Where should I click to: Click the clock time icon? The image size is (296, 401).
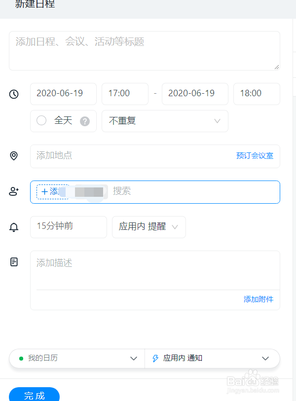(x=14, y=94)
